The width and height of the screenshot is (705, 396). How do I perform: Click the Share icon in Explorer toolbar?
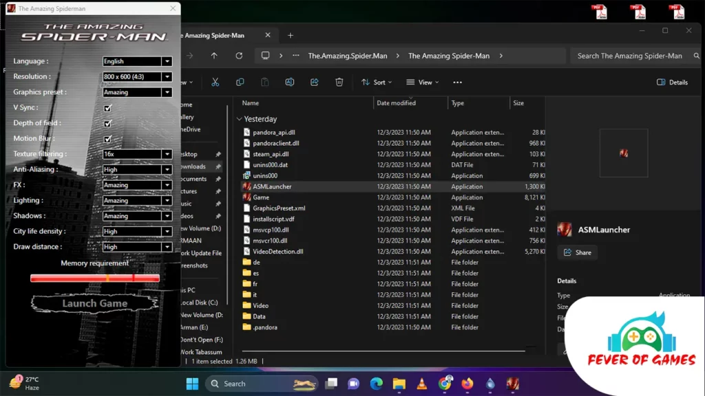[x=314, y=82]
